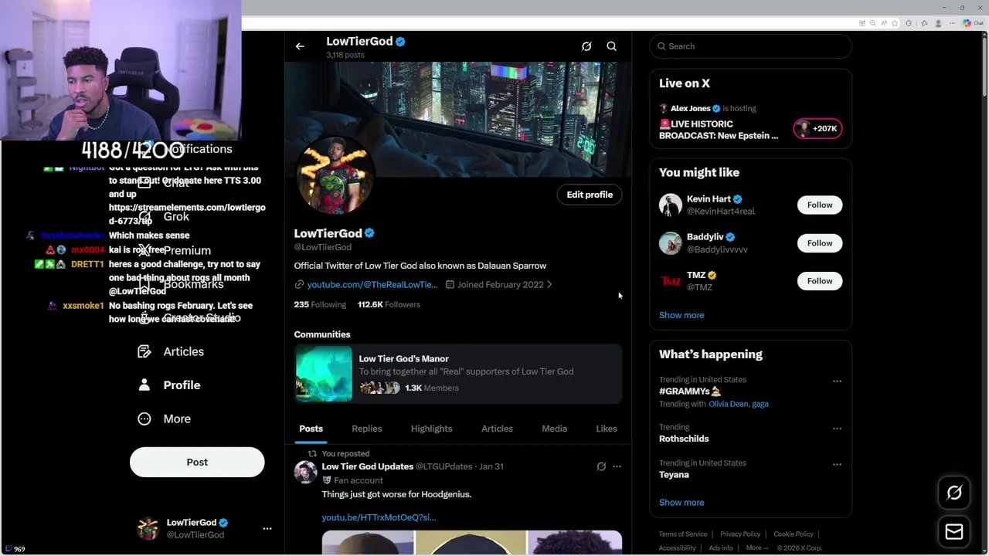Screen dimensions: 989x556
Task: Click the Edit profile button
Action: click(590, 195)
